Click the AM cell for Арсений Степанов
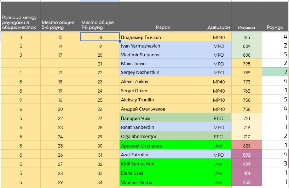Screen dimensions: 289x188 coord(219,145)
